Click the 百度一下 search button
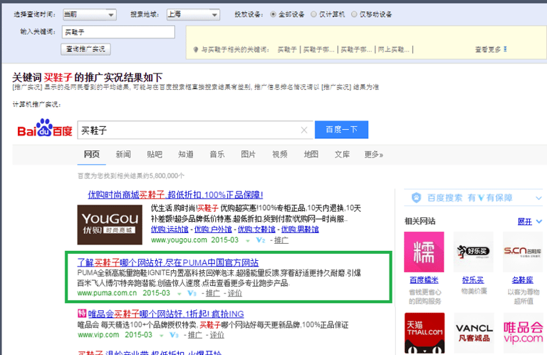Screen dimensions: 547x355 (342, 130)
